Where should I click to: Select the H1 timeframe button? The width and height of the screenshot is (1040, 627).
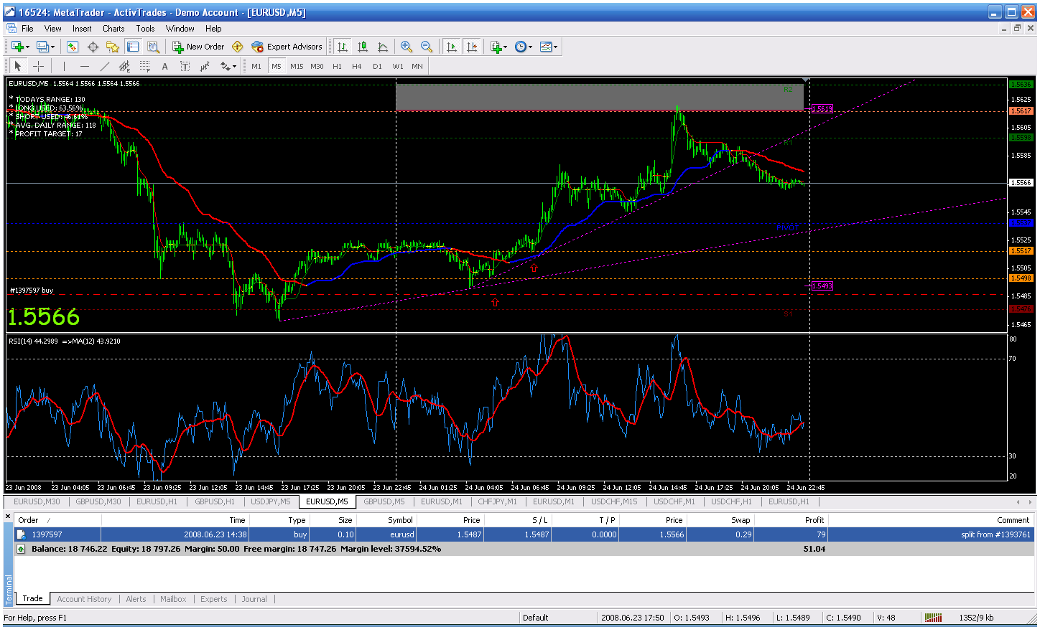click(x=337, y=66)
